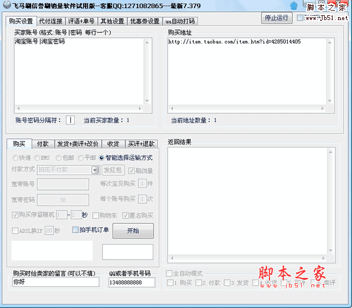Select 智能选择运输方式 radio button
Image resolution: width=352 pixels, height=308 pixels.
coord(101,158)
